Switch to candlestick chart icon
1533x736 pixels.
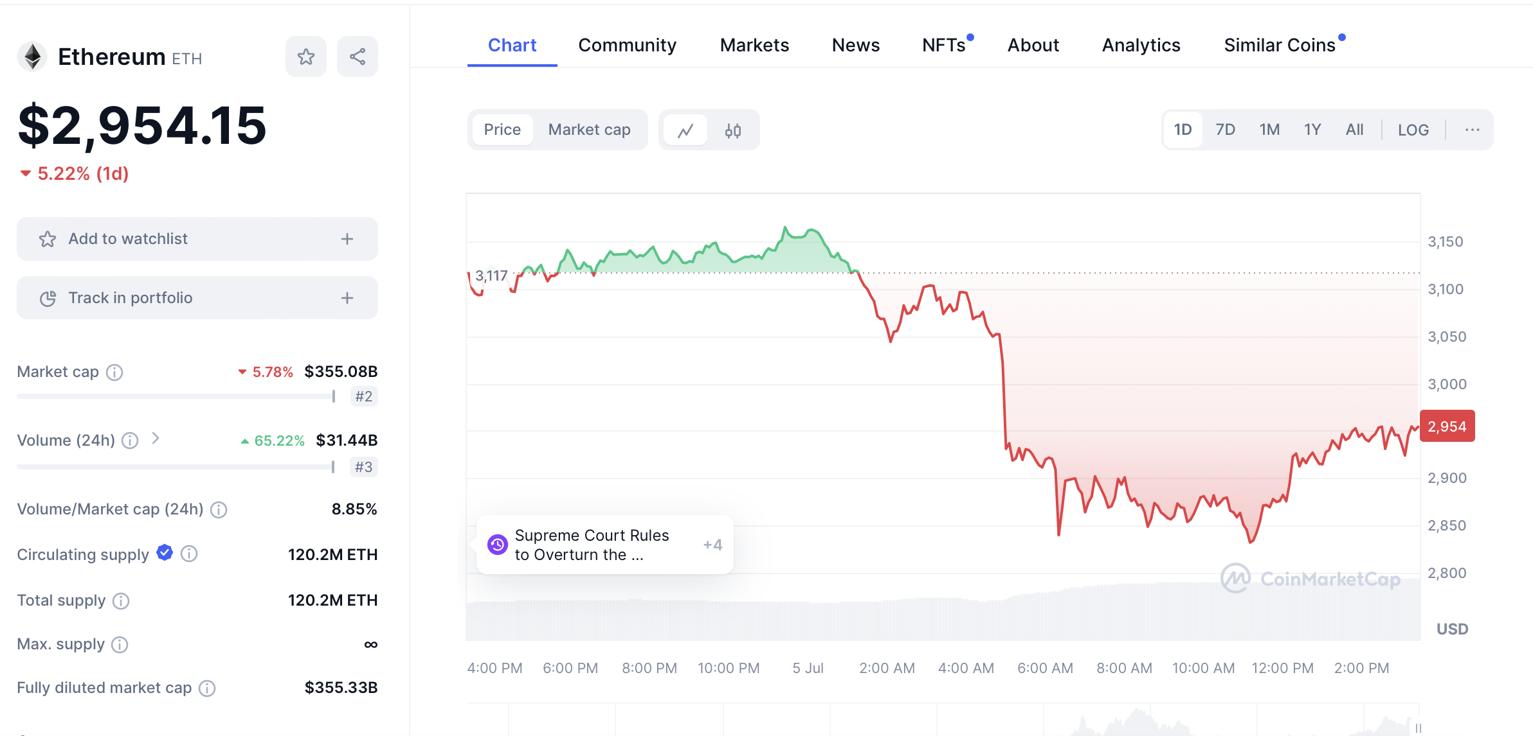click(733, 130)
